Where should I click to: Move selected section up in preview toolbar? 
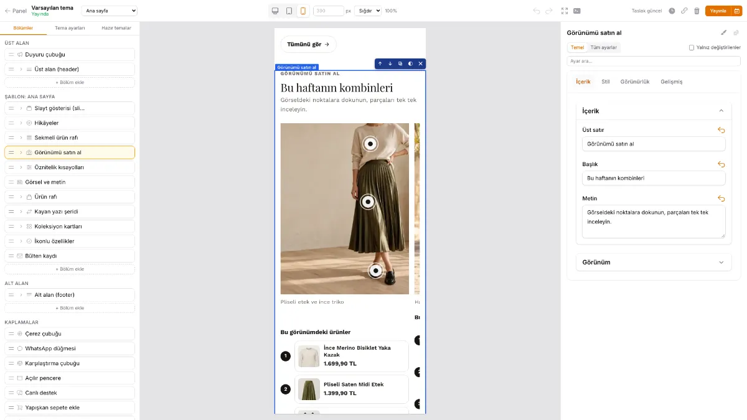(380, 63)
